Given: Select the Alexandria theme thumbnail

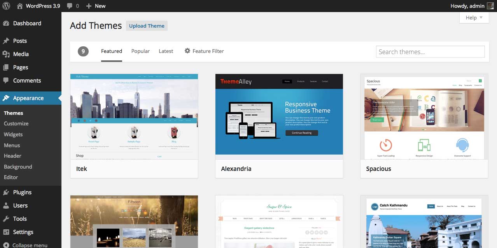Looking at the screenshot, I should tap(279, 117).
